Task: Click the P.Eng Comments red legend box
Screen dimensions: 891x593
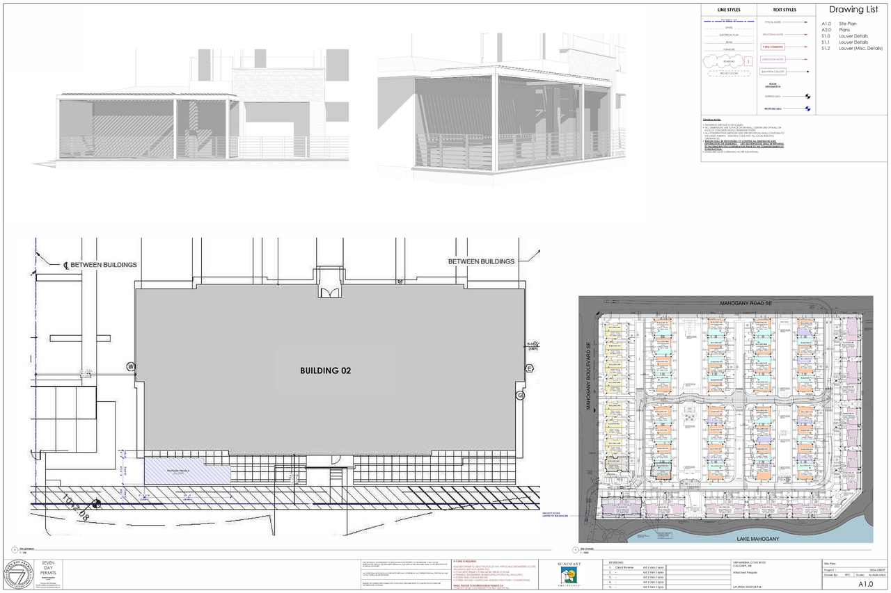Action: tap(773, 47)
